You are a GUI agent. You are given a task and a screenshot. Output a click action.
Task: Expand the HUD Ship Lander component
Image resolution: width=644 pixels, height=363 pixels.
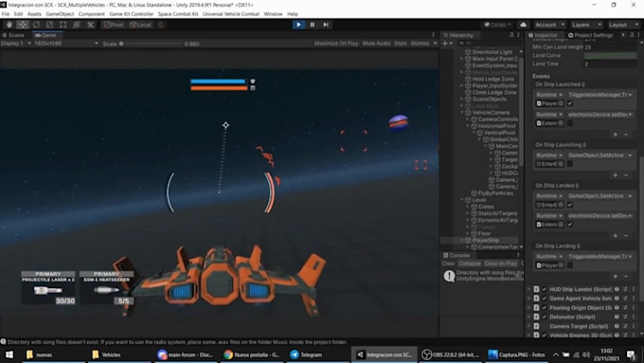[x=529, y=289]
